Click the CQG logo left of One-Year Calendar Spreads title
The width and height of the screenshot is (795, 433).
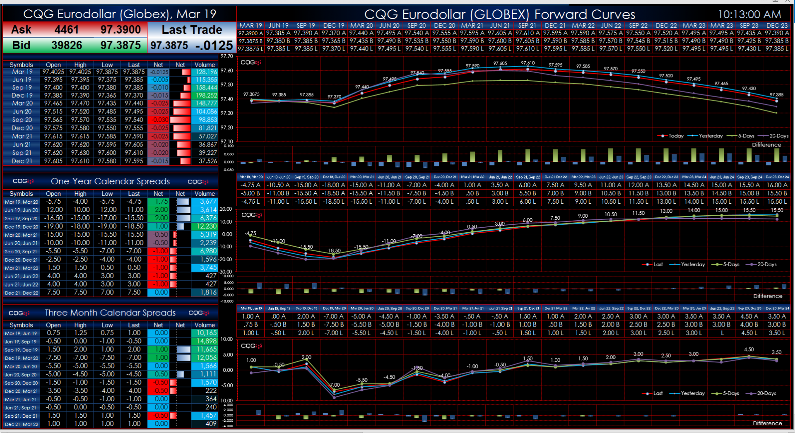click(x=23, y=181)
